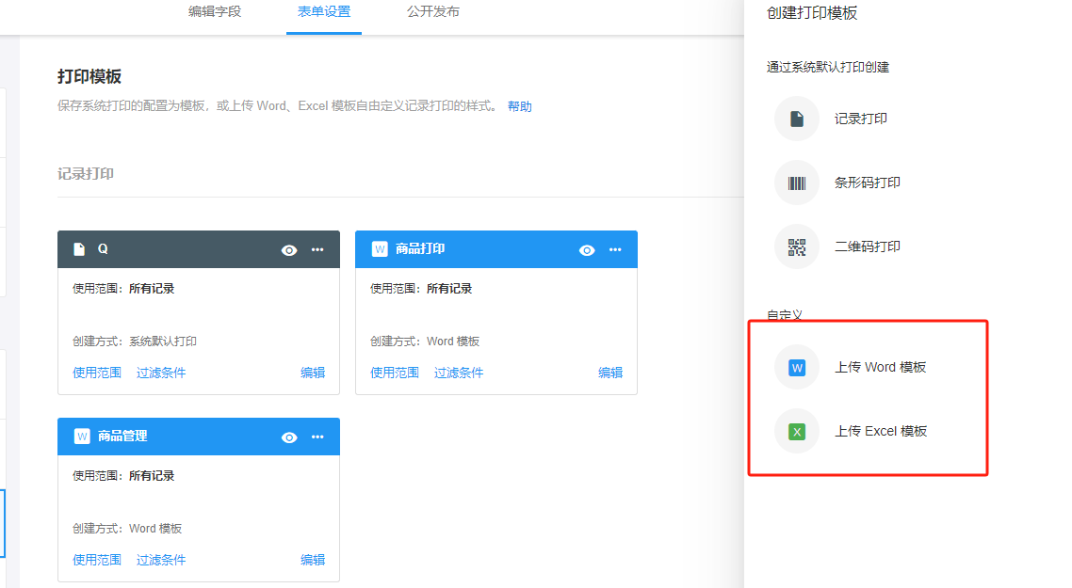Switch to the 编辑字段 tab

[215, 12]
